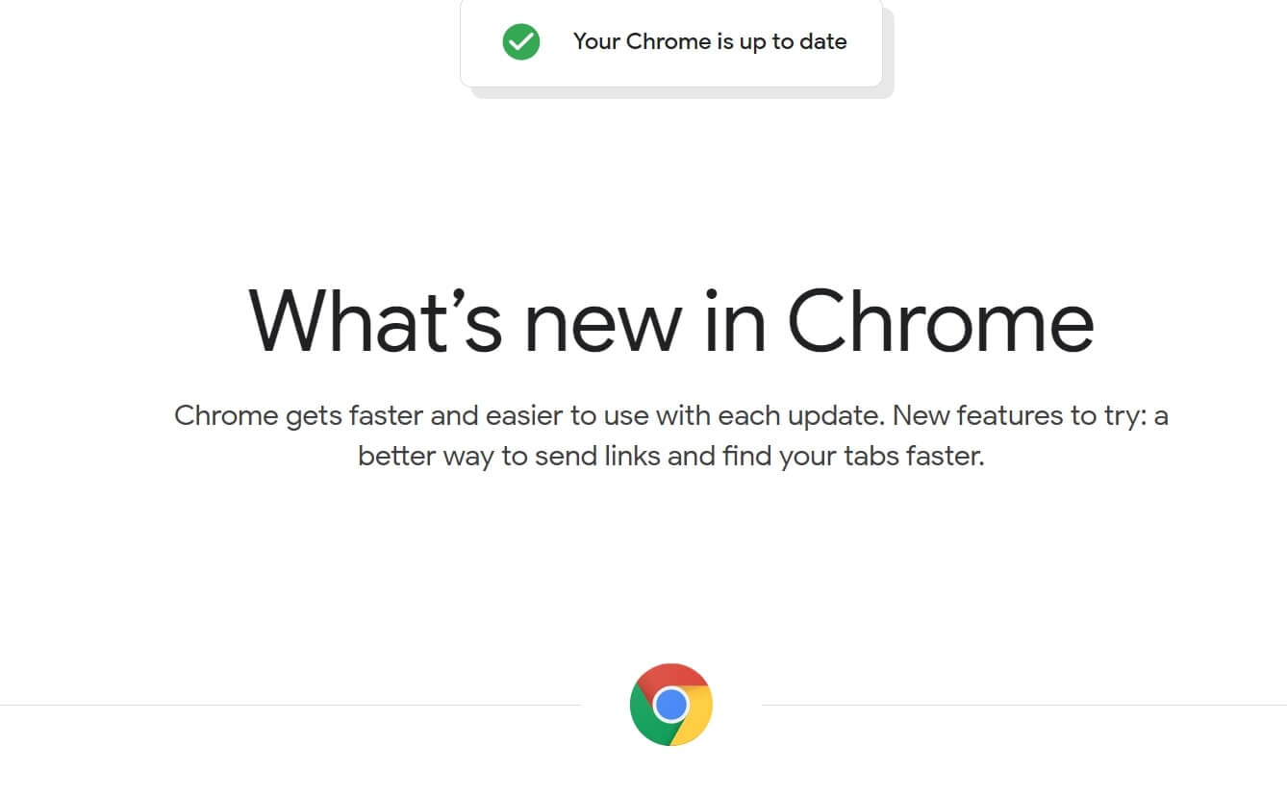The width and height of the screenshot is (1287, 795).
Task: Click the word "What's" in the heading
Action: (x=375, y=319)
